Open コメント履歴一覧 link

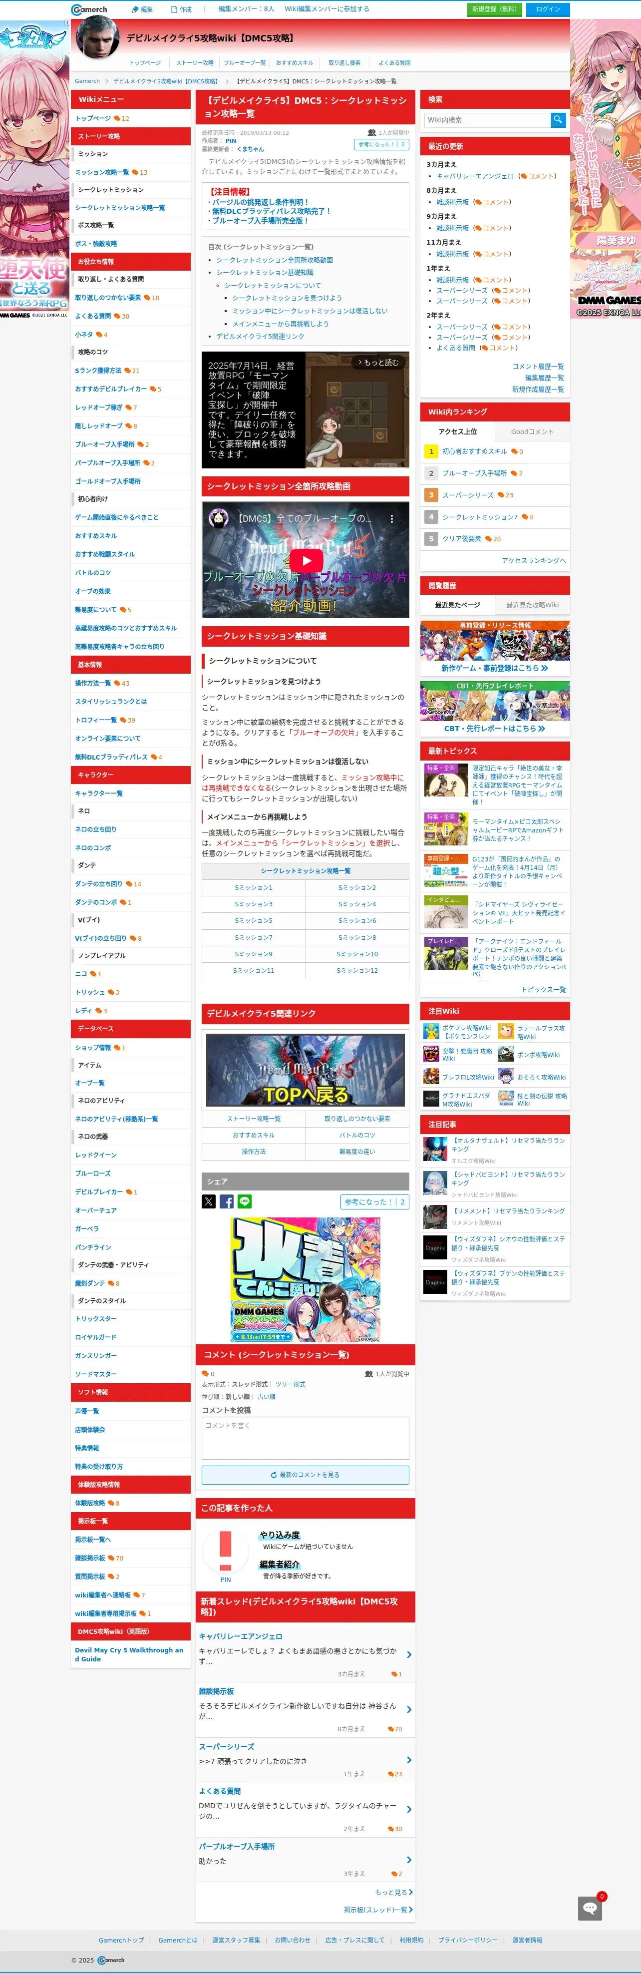click(x=538, y=366)
